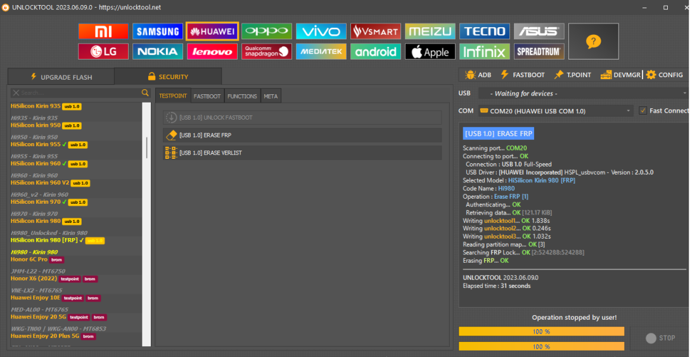Select HiSilicon Kirin 980 [FRP] entry
This screenshot has width=697, height=357.
coord(44,241)
